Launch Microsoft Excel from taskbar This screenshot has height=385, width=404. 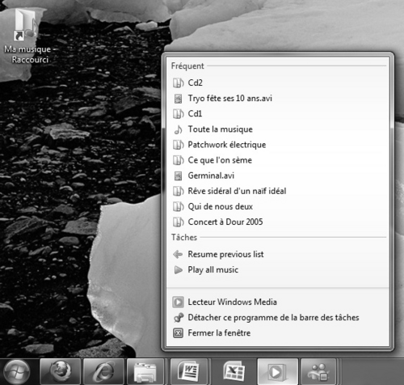click(234, 372)
